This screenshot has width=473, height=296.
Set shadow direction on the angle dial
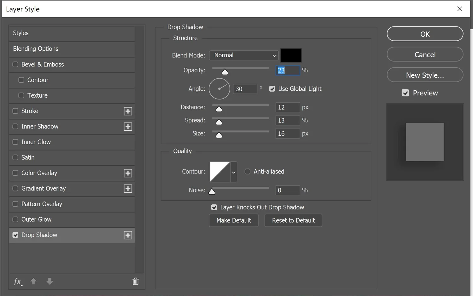[219, 89]
